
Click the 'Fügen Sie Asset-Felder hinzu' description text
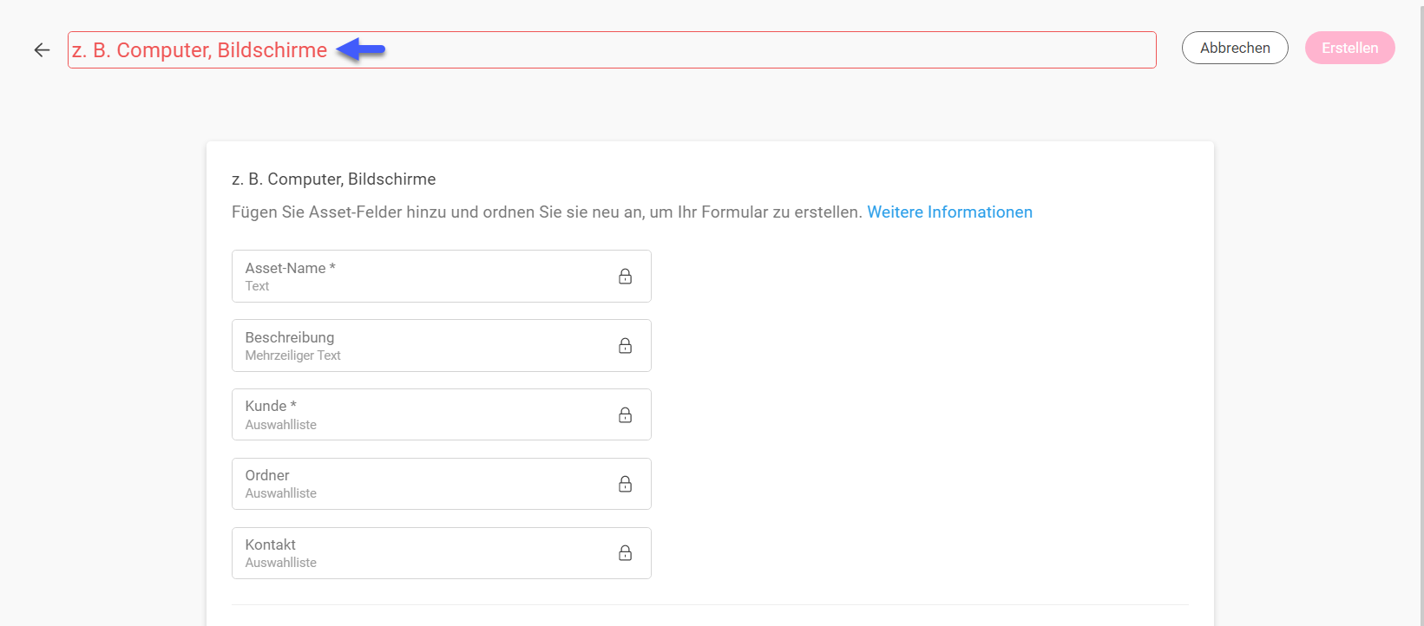tap(547, 212)
